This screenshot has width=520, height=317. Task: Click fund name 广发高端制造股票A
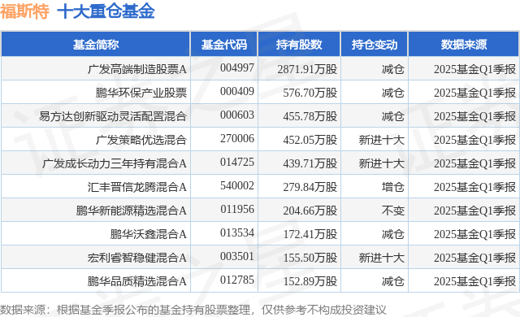[x=137, y=69]
